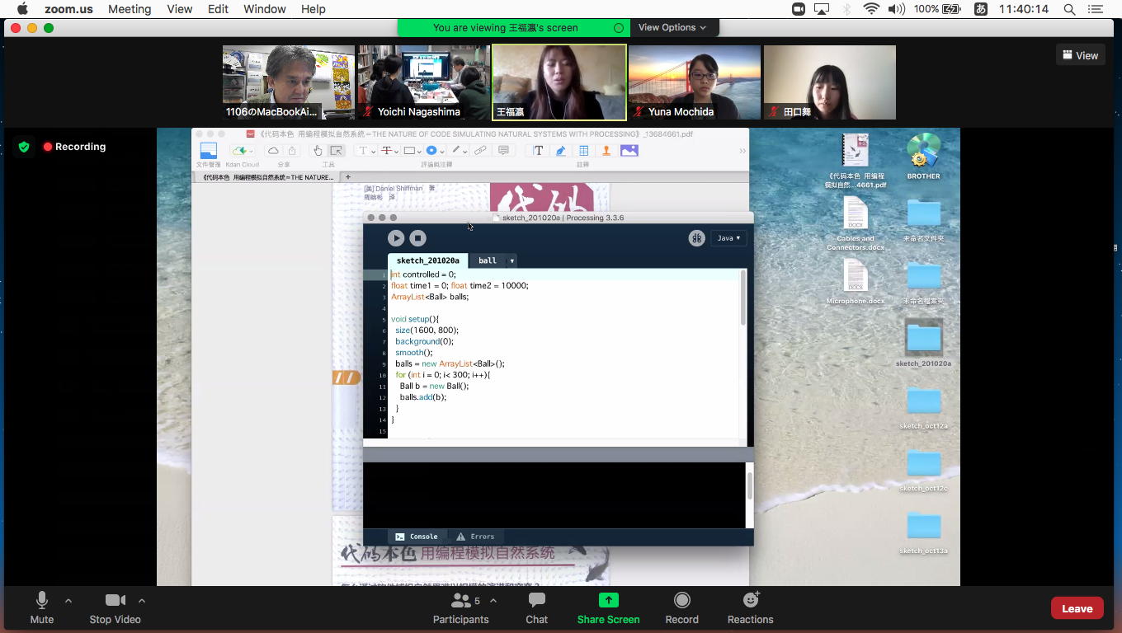The width and height of the screenshot is (1122, 633).
Task: Expand the arrow next to Participants
Action: pos(495,601)
